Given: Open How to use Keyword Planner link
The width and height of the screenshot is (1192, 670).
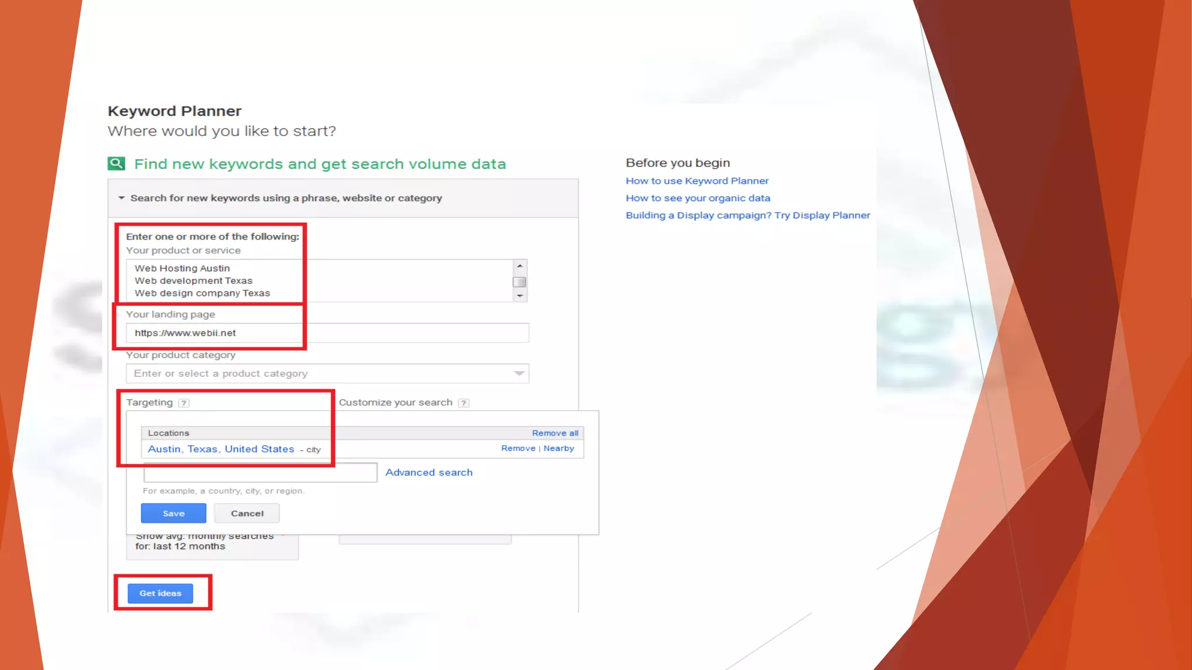Looking at the screenshot, I should point(697,181).
